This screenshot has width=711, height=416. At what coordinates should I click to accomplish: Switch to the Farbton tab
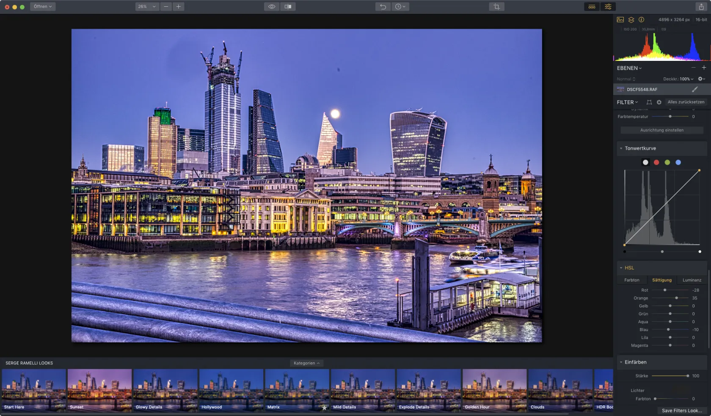point(631,280)
